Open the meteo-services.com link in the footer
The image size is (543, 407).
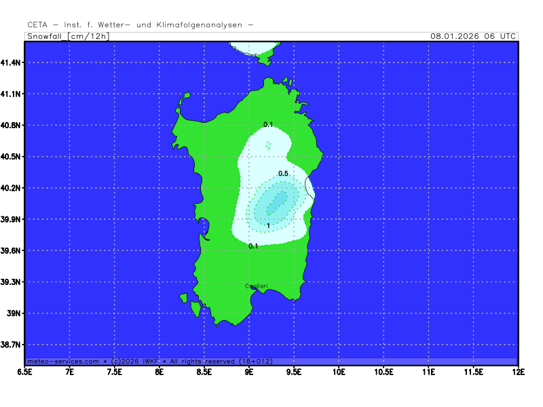click(63, 362)
